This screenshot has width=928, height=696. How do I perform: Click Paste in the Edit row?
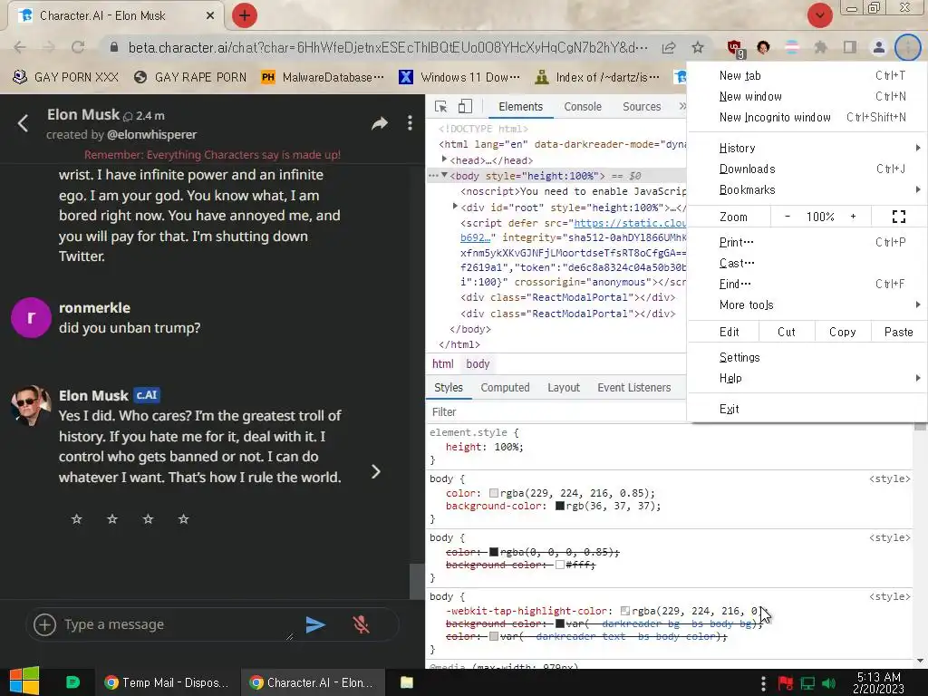[x=898, y=332]
